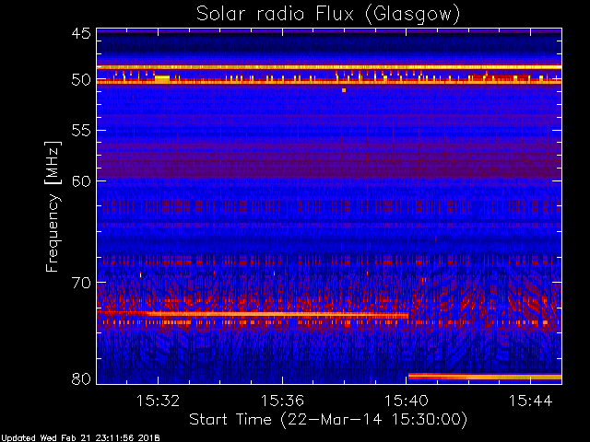590x442 pixels.
Task: Click the orange band at 80 MHz
Action: [x=485, y=377]
